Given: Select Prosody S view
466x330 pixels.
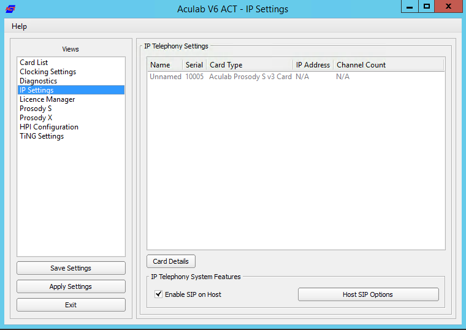Looking at the screenshot, I should point(71,109).
